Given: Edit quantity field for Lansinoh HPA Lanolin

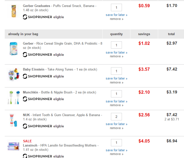Looking at the screenshot, I should pos(116,143).
